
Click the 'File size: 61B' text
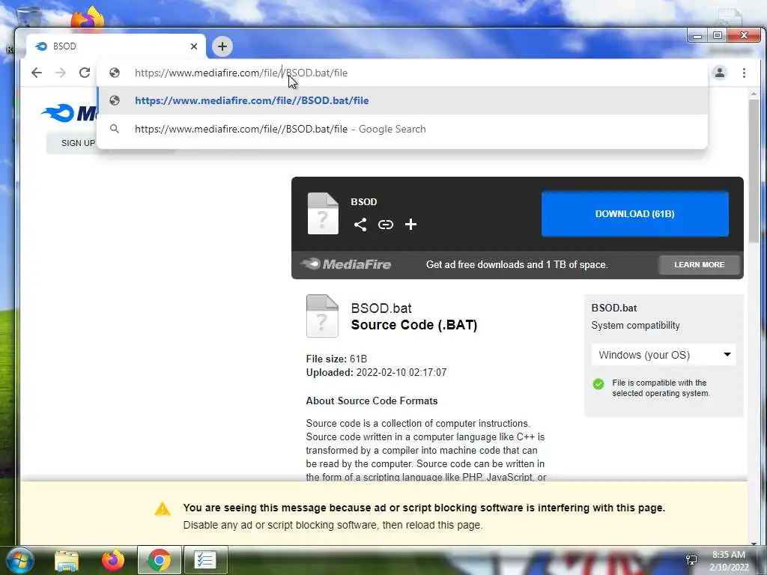tap(336, 359)
